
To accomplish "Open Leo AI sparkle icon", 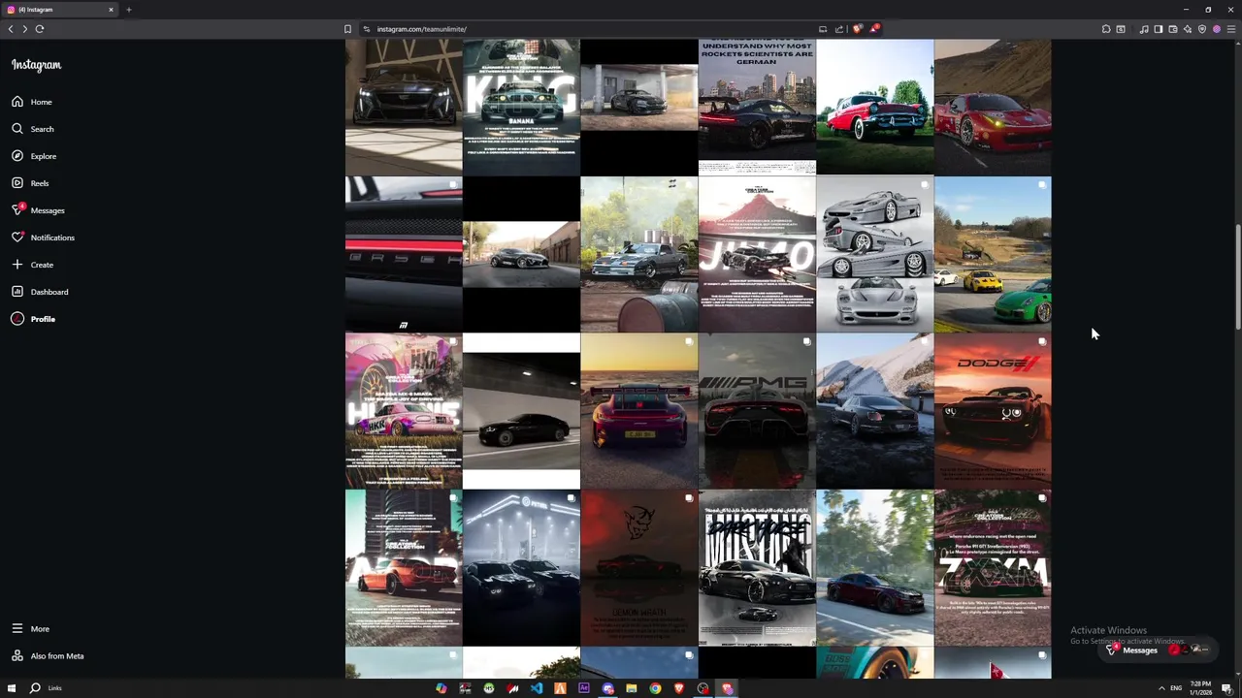I will click(x=1188, y=29).
